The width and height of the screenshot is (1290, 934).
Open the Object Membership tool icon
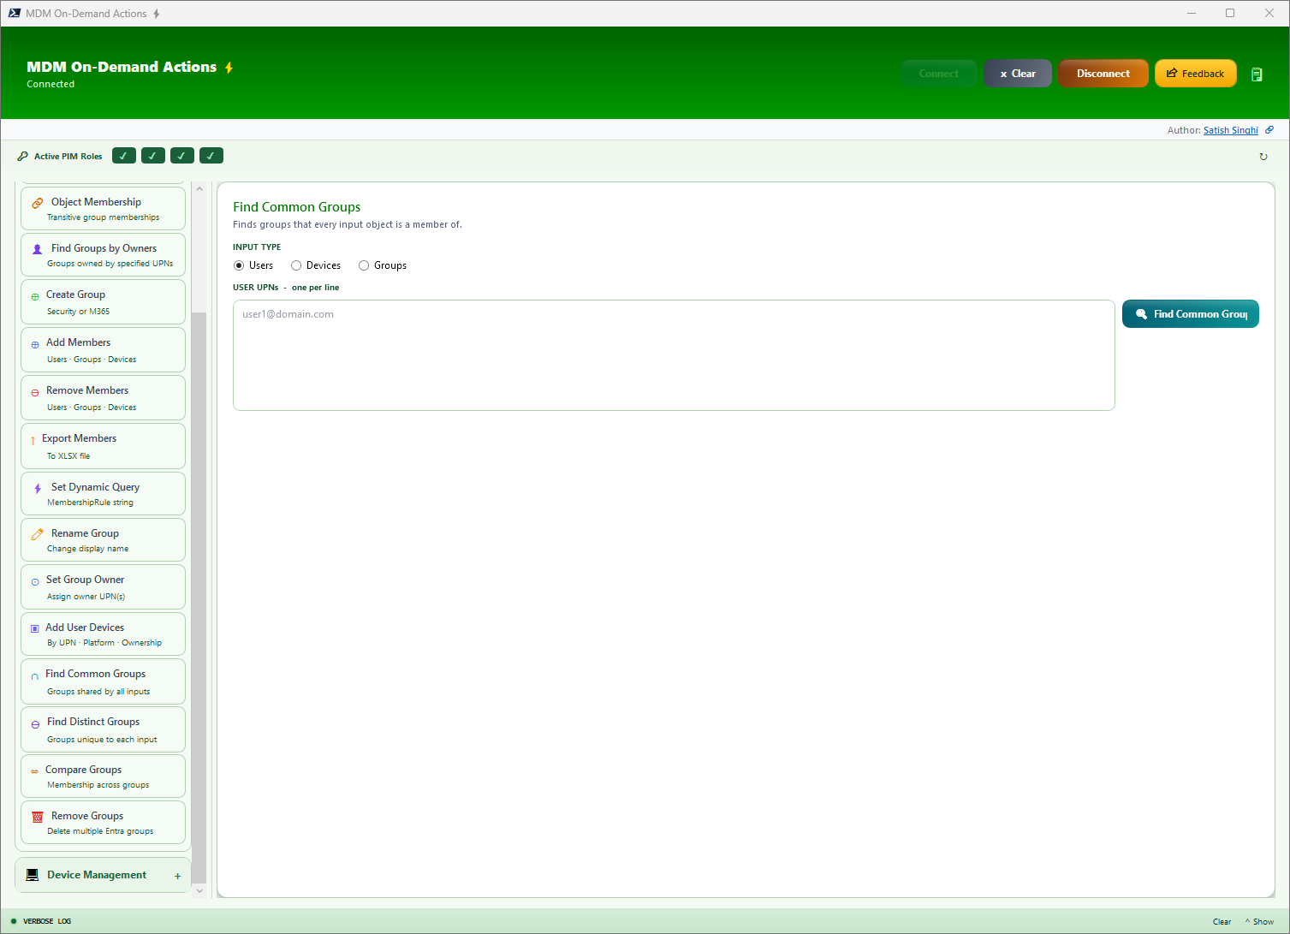tap(37, 203)
